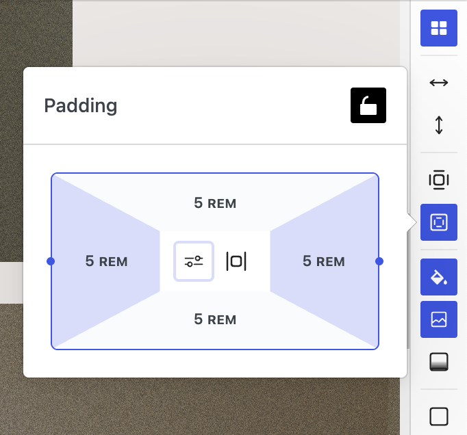Screen dimensions: 467x435
Task: Click the active padding icon in sidebar
Action: click(x=439, y=222)
